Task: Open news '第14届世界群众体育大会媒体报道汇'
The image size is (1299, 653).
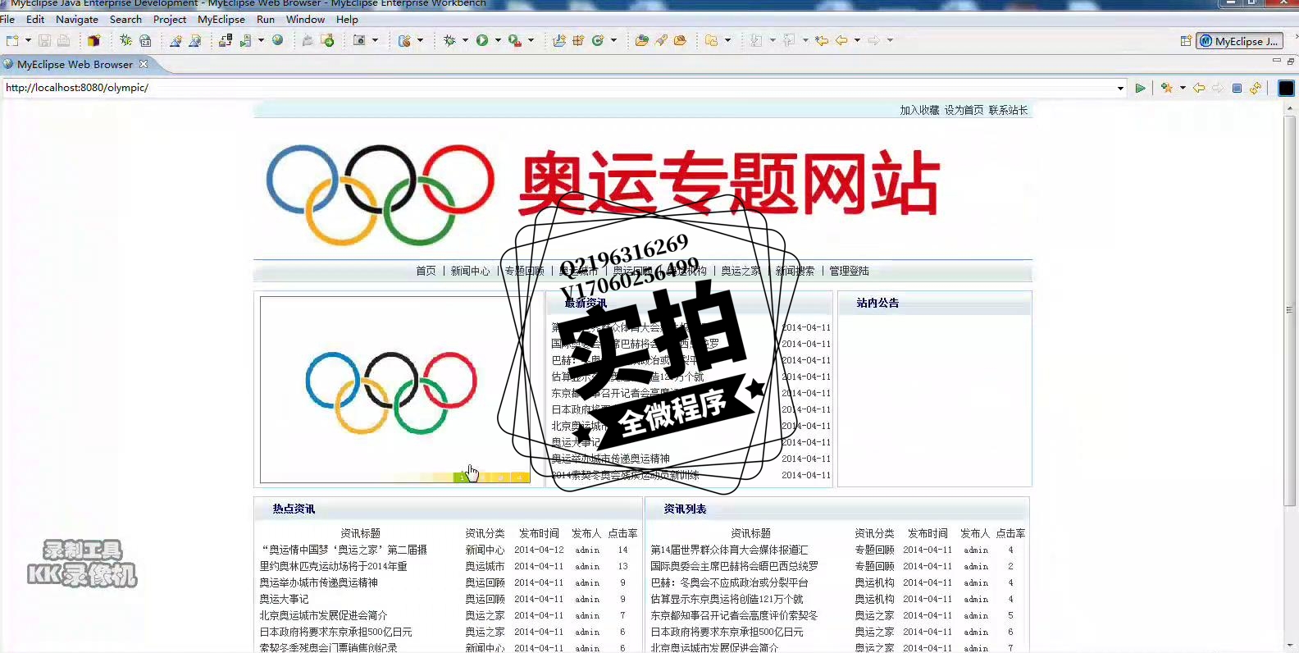Action: click(729, 550)
